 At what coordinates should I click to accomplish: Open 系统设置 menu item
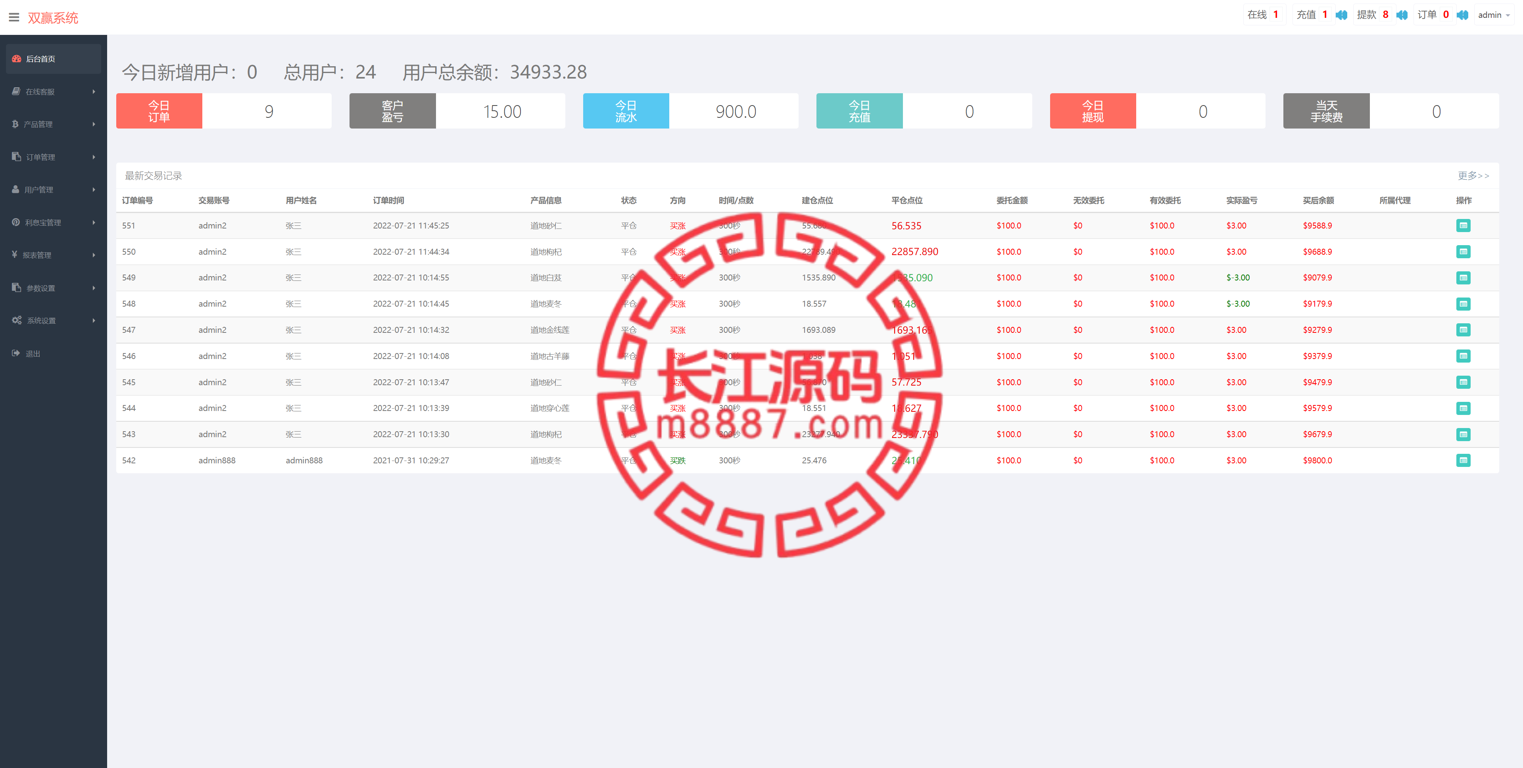click(x=53, y=321)
